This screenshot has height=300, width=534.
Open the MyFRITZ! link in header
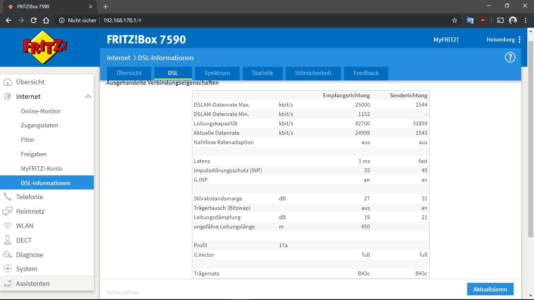point(446,39)
